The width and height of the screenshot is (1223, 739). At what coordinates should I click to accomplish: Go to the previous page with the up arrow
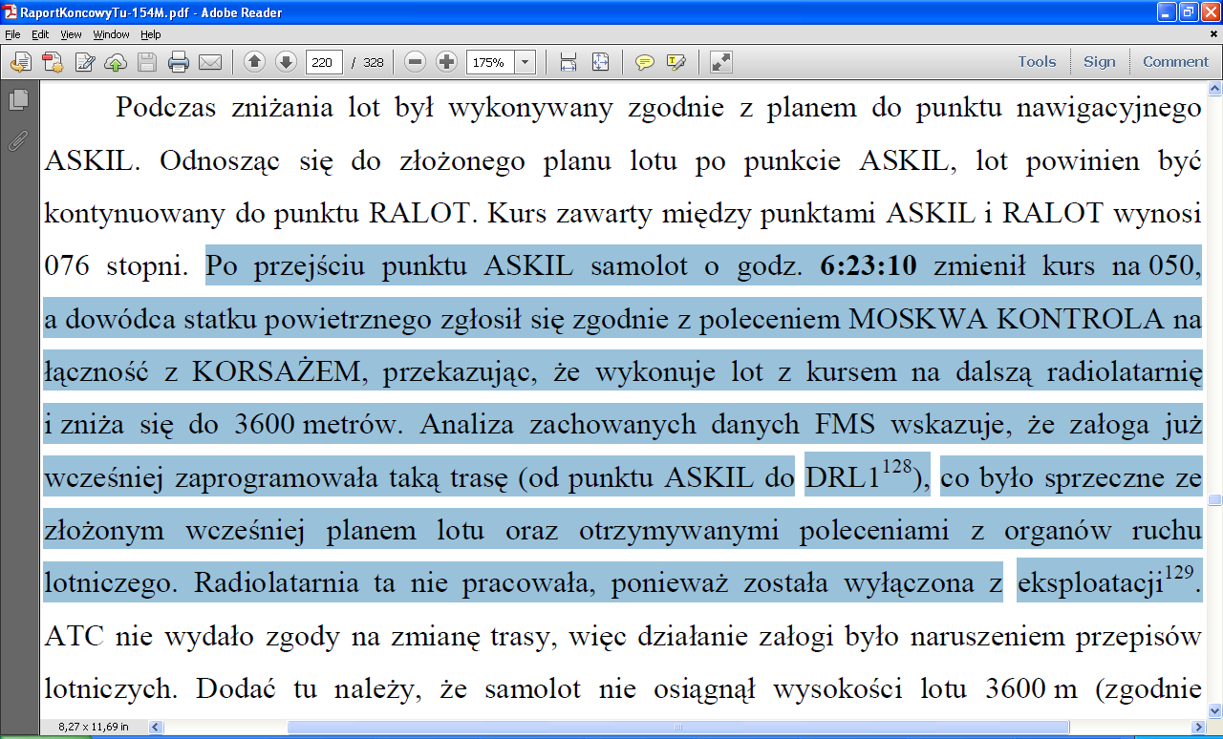click(254, 62)
